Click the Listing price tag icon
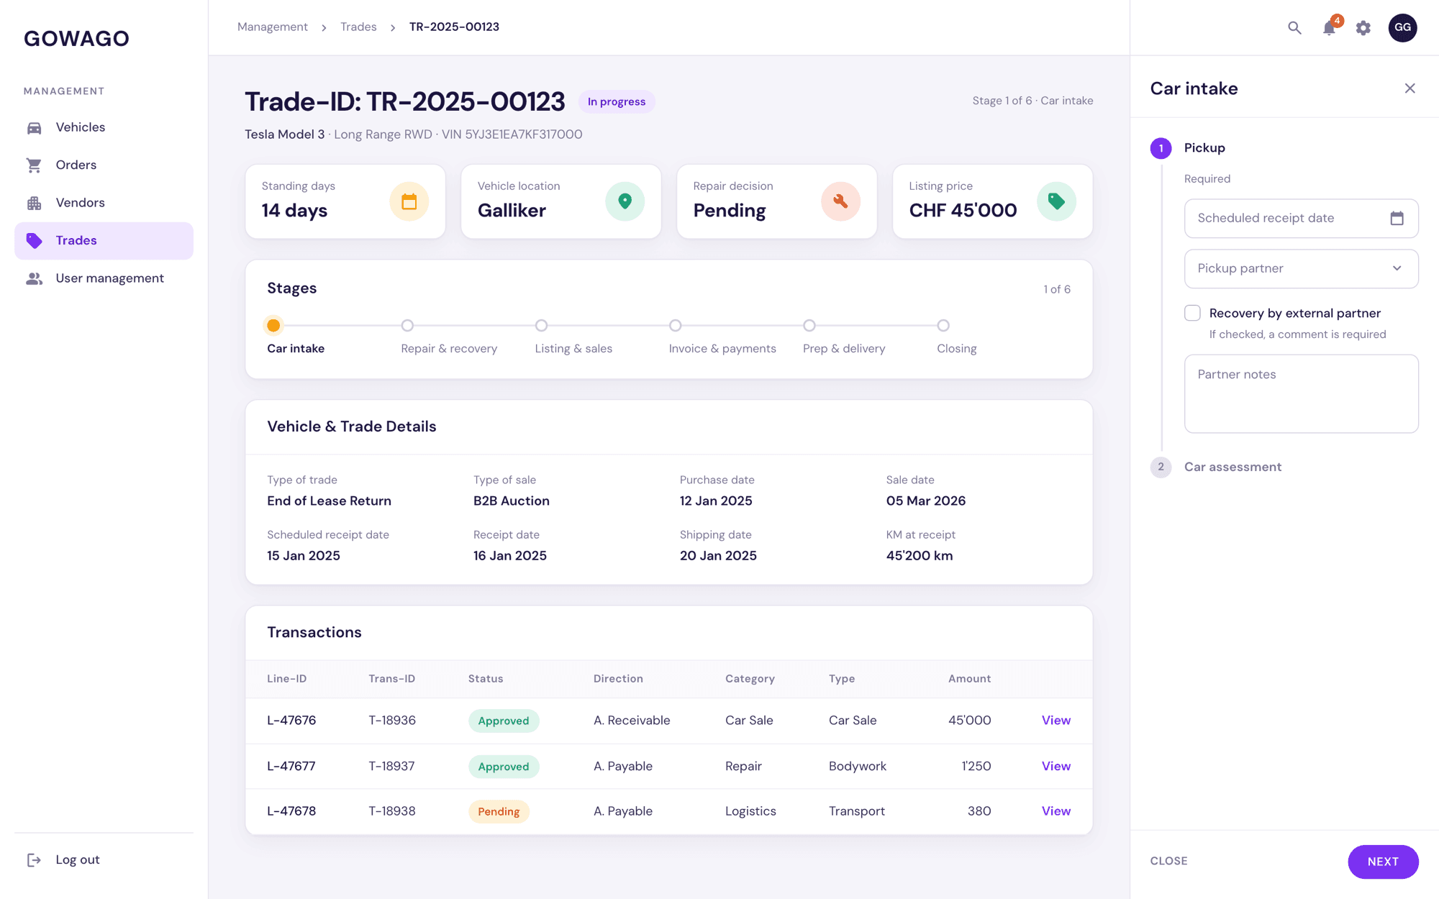 coord(1056,201)
